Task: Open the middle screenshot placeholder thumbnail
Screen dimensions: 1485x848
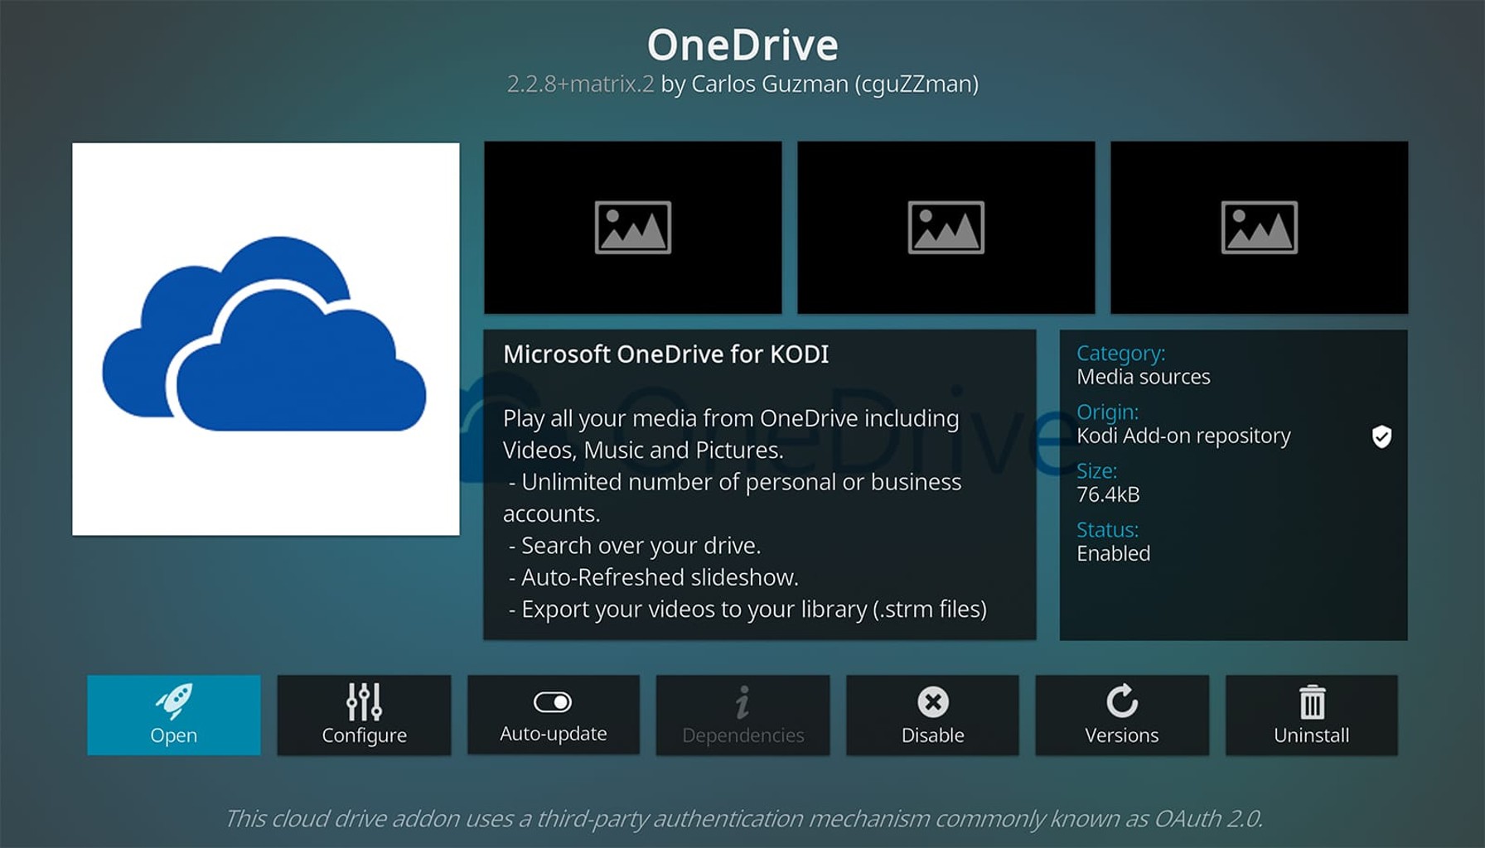Action: click(946, 227)
